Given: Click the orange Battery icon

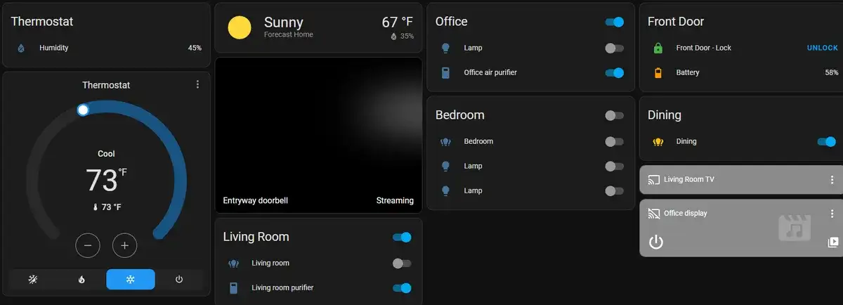Looking at the screenshot, I should (x=658, y=72).
